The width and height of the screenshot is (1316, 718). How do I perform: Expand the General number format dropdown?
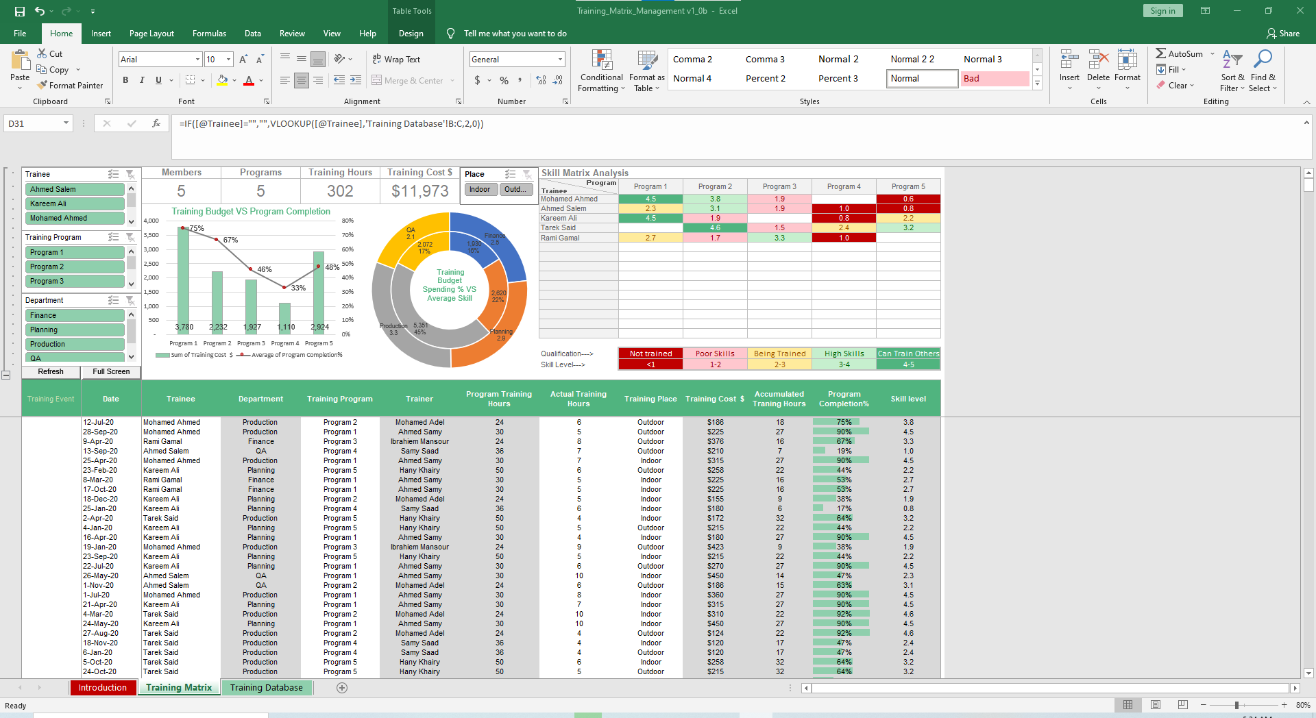click(560, 60)
